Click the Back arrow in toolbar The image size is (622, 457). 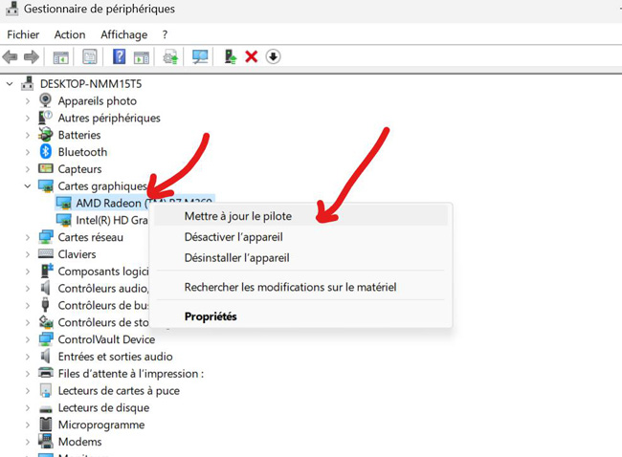tap(11, 57)
